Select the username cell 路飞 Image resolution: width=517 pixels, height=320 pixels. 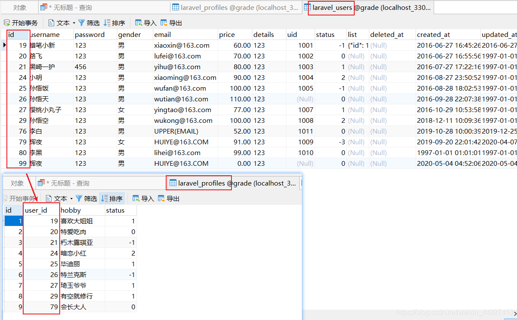coord(51,56)
